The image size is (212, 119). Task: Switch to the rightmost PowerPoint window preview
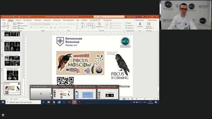108,93
